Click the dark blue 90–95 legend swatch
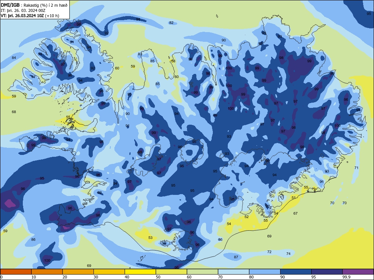Screen dimensions: 374x280 [296, 272]
